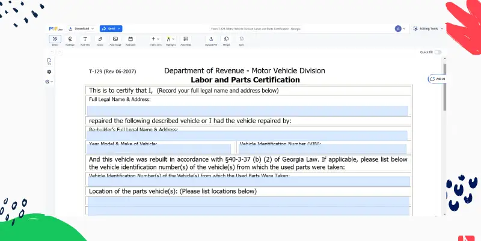The image size is (481, 241).
Task: Open the Merge tool
Action: (x=227, y=39)
